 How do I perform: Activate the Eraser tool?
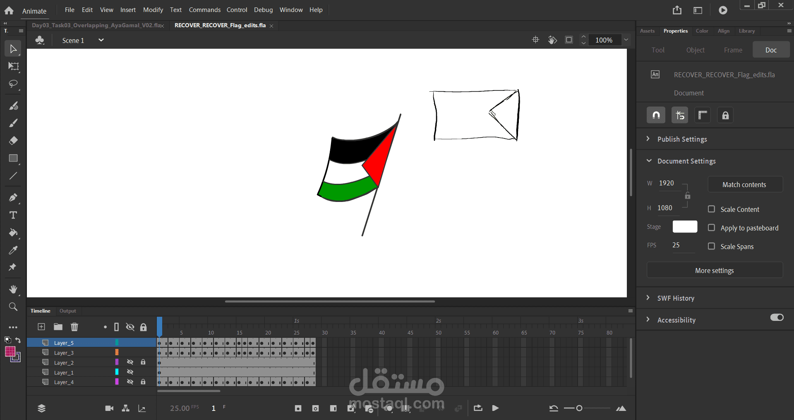13,140
